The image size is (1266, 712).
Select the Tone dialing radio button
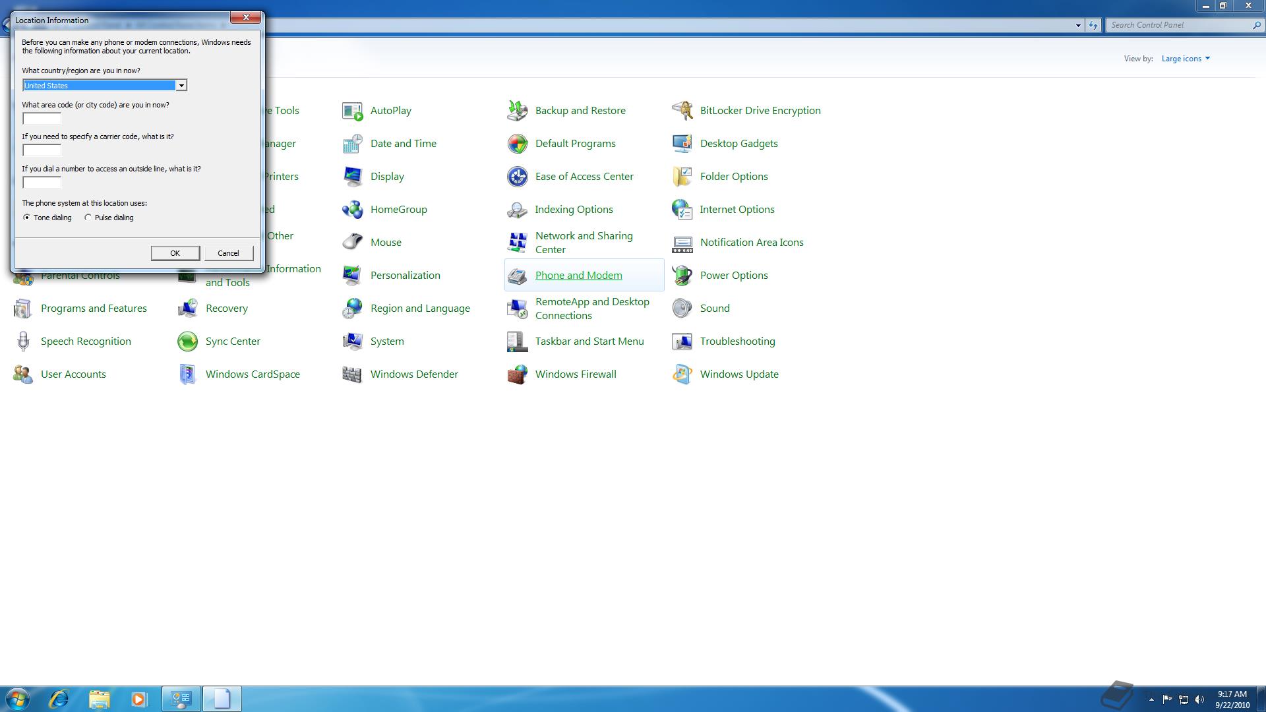click(26, 218)
